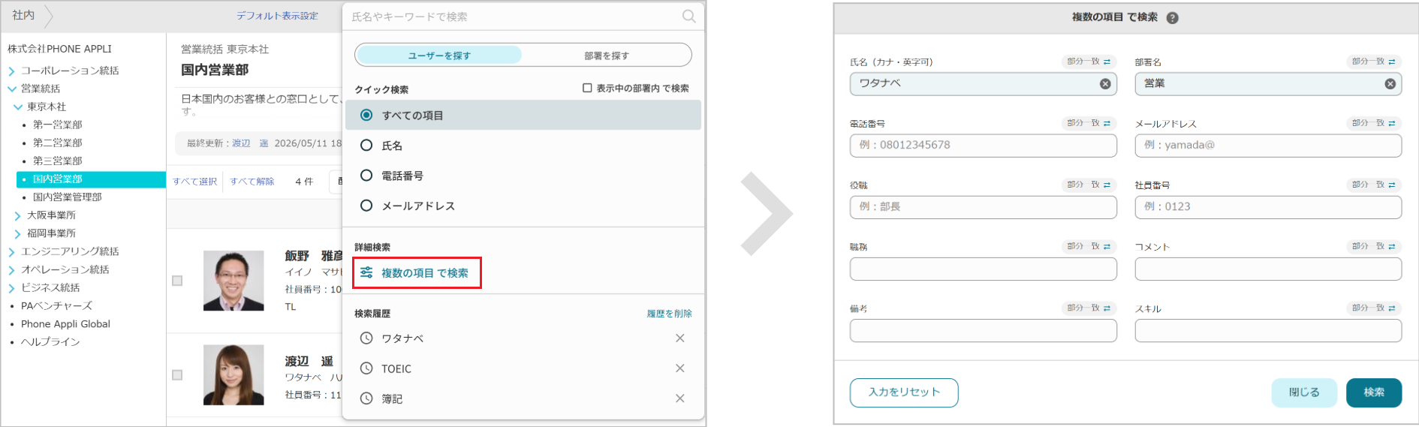Check 表示中の部署内で検索 checkbox

pyautogui.click(x=587, y=88)
